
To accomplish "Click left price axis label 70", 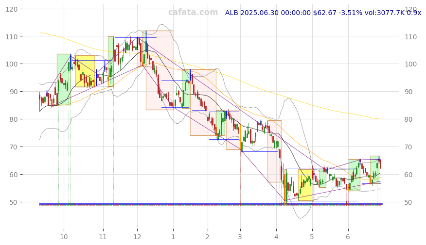I will (13, 147).
